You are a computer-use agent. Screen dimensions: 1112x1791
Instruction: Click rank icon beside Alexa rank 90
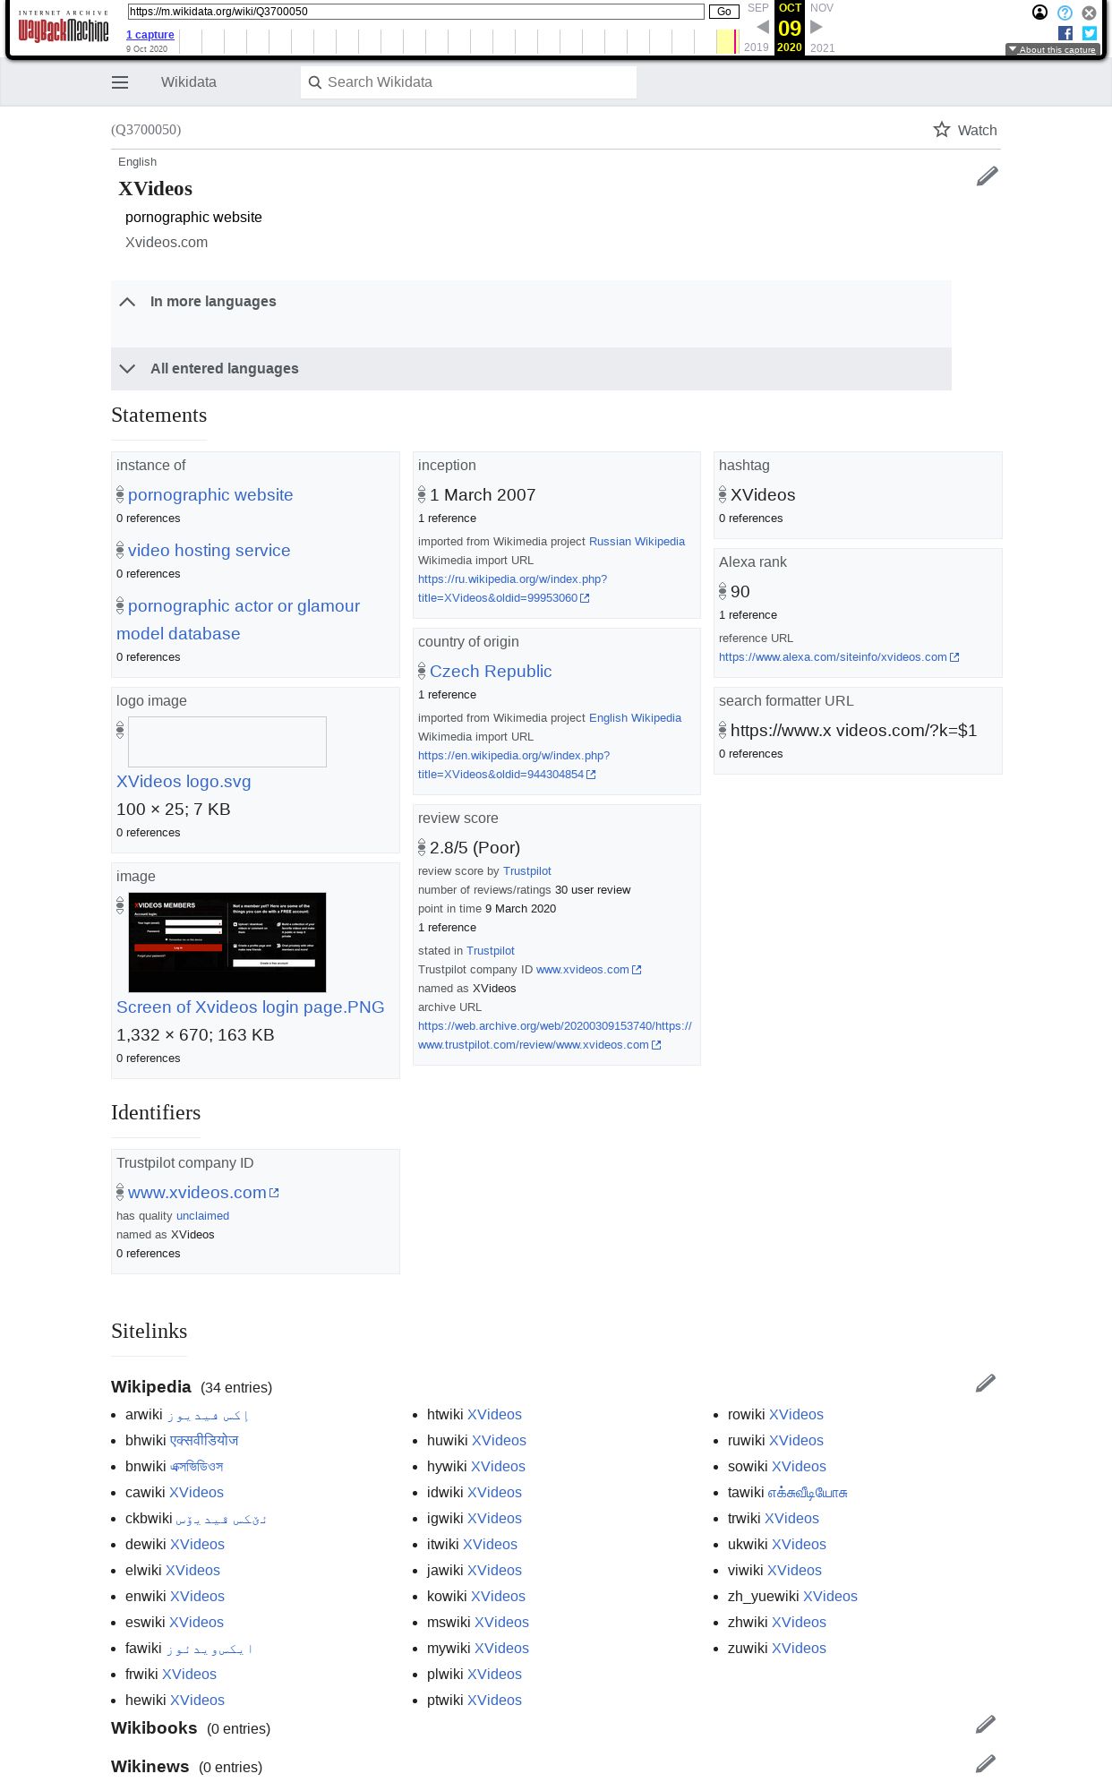(x=723, y=591)
